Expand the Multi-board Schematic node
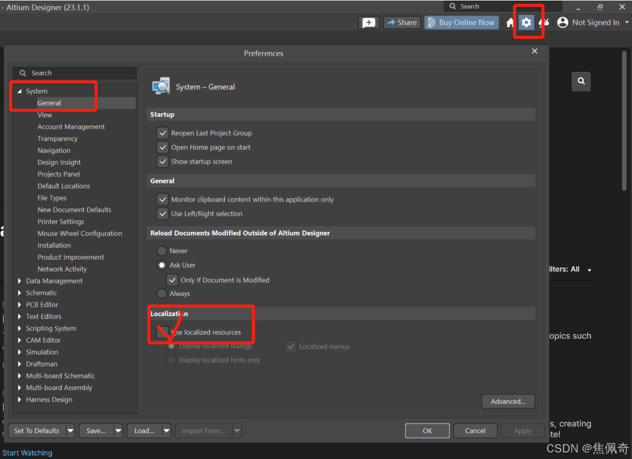This screenshot has height=459, width=632. [x=20, y=376]
